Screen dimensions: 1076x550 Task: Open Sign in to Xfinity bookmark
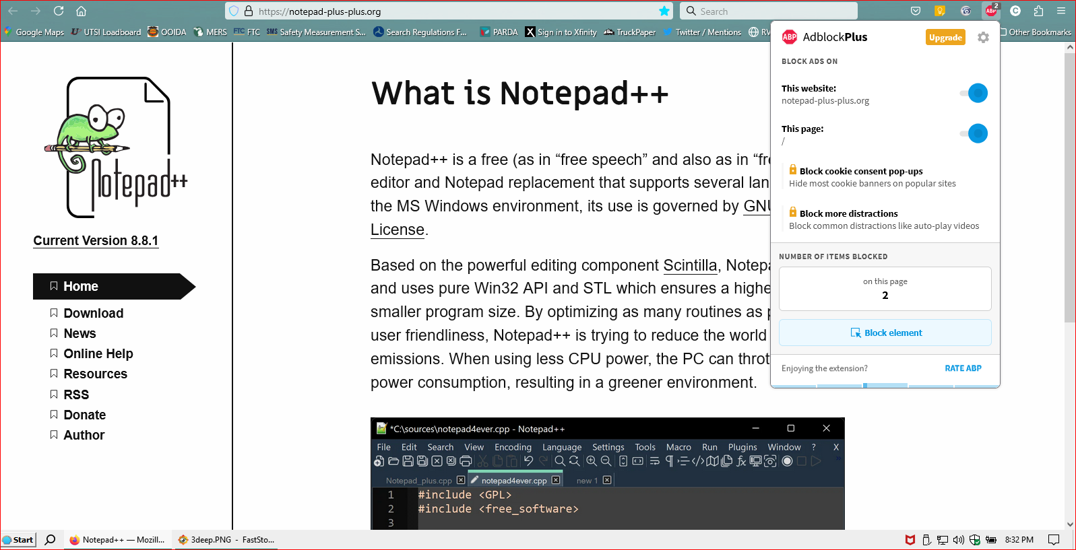point(561,32)
